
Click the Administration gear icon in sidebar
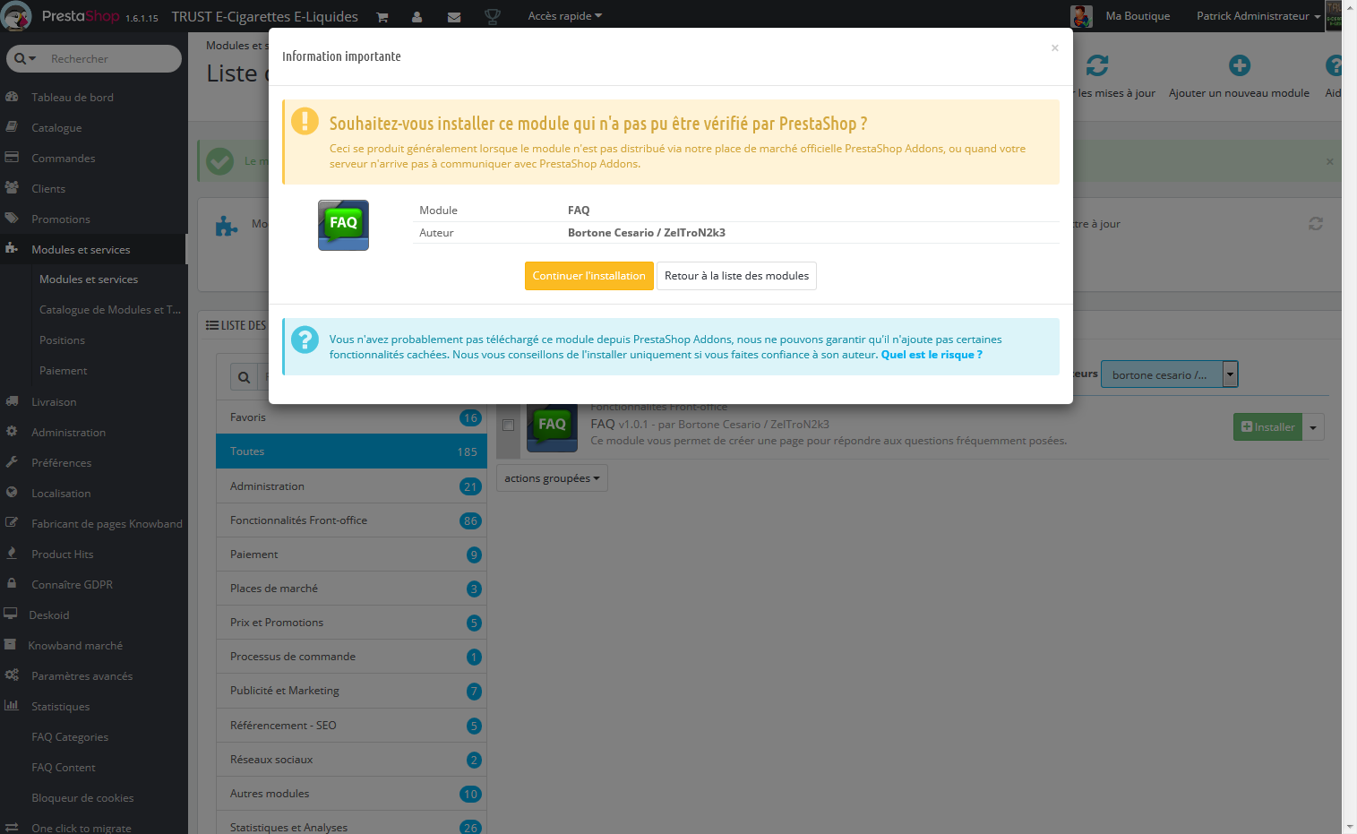tap(12, 432)
